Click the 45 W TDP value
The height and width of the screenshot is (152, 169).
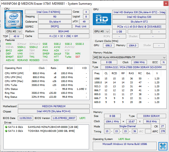click(x=17, y=36)
